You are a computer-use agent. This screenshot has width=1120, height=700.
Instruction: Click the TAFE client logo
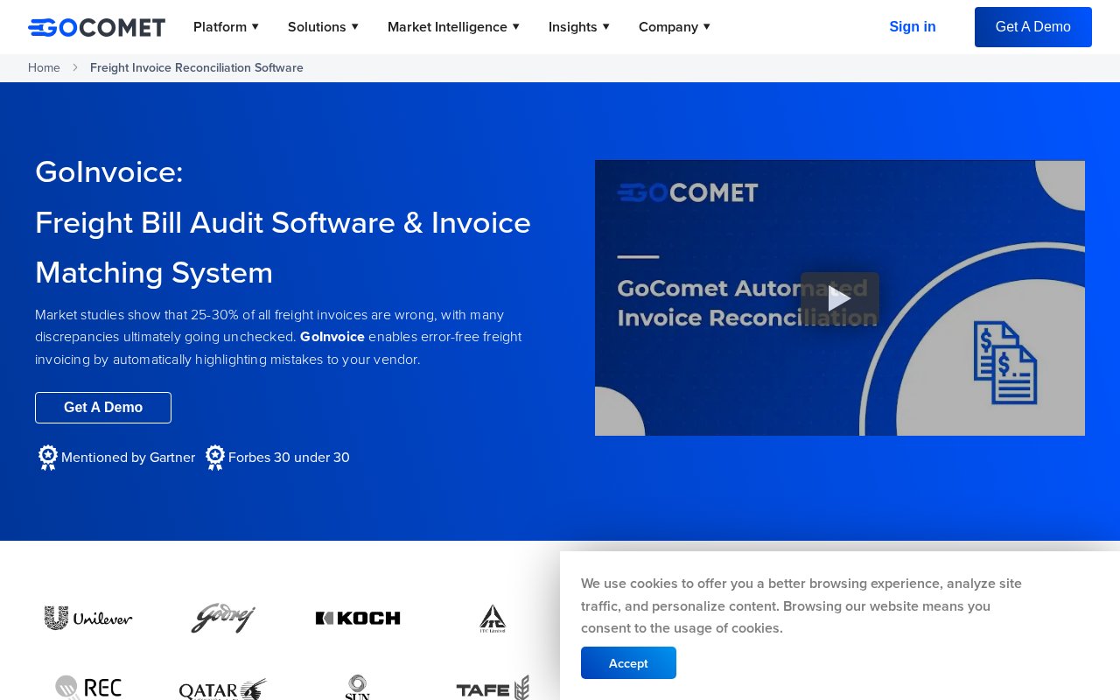[x=493, y=688]
